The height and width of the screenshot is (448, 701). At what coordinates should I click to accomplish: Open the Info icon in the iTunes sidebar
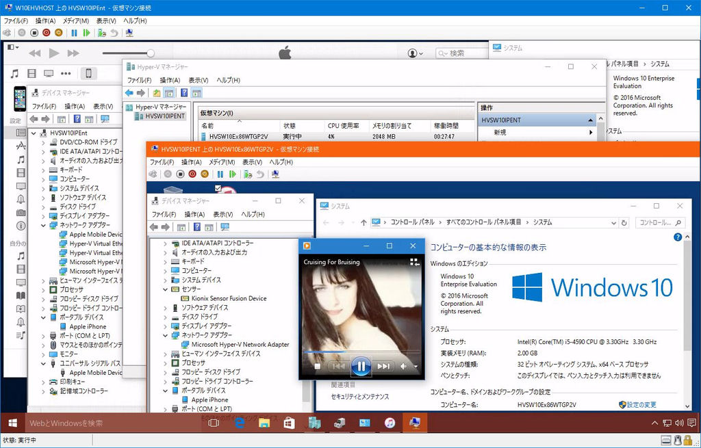(x=21, y=226)
